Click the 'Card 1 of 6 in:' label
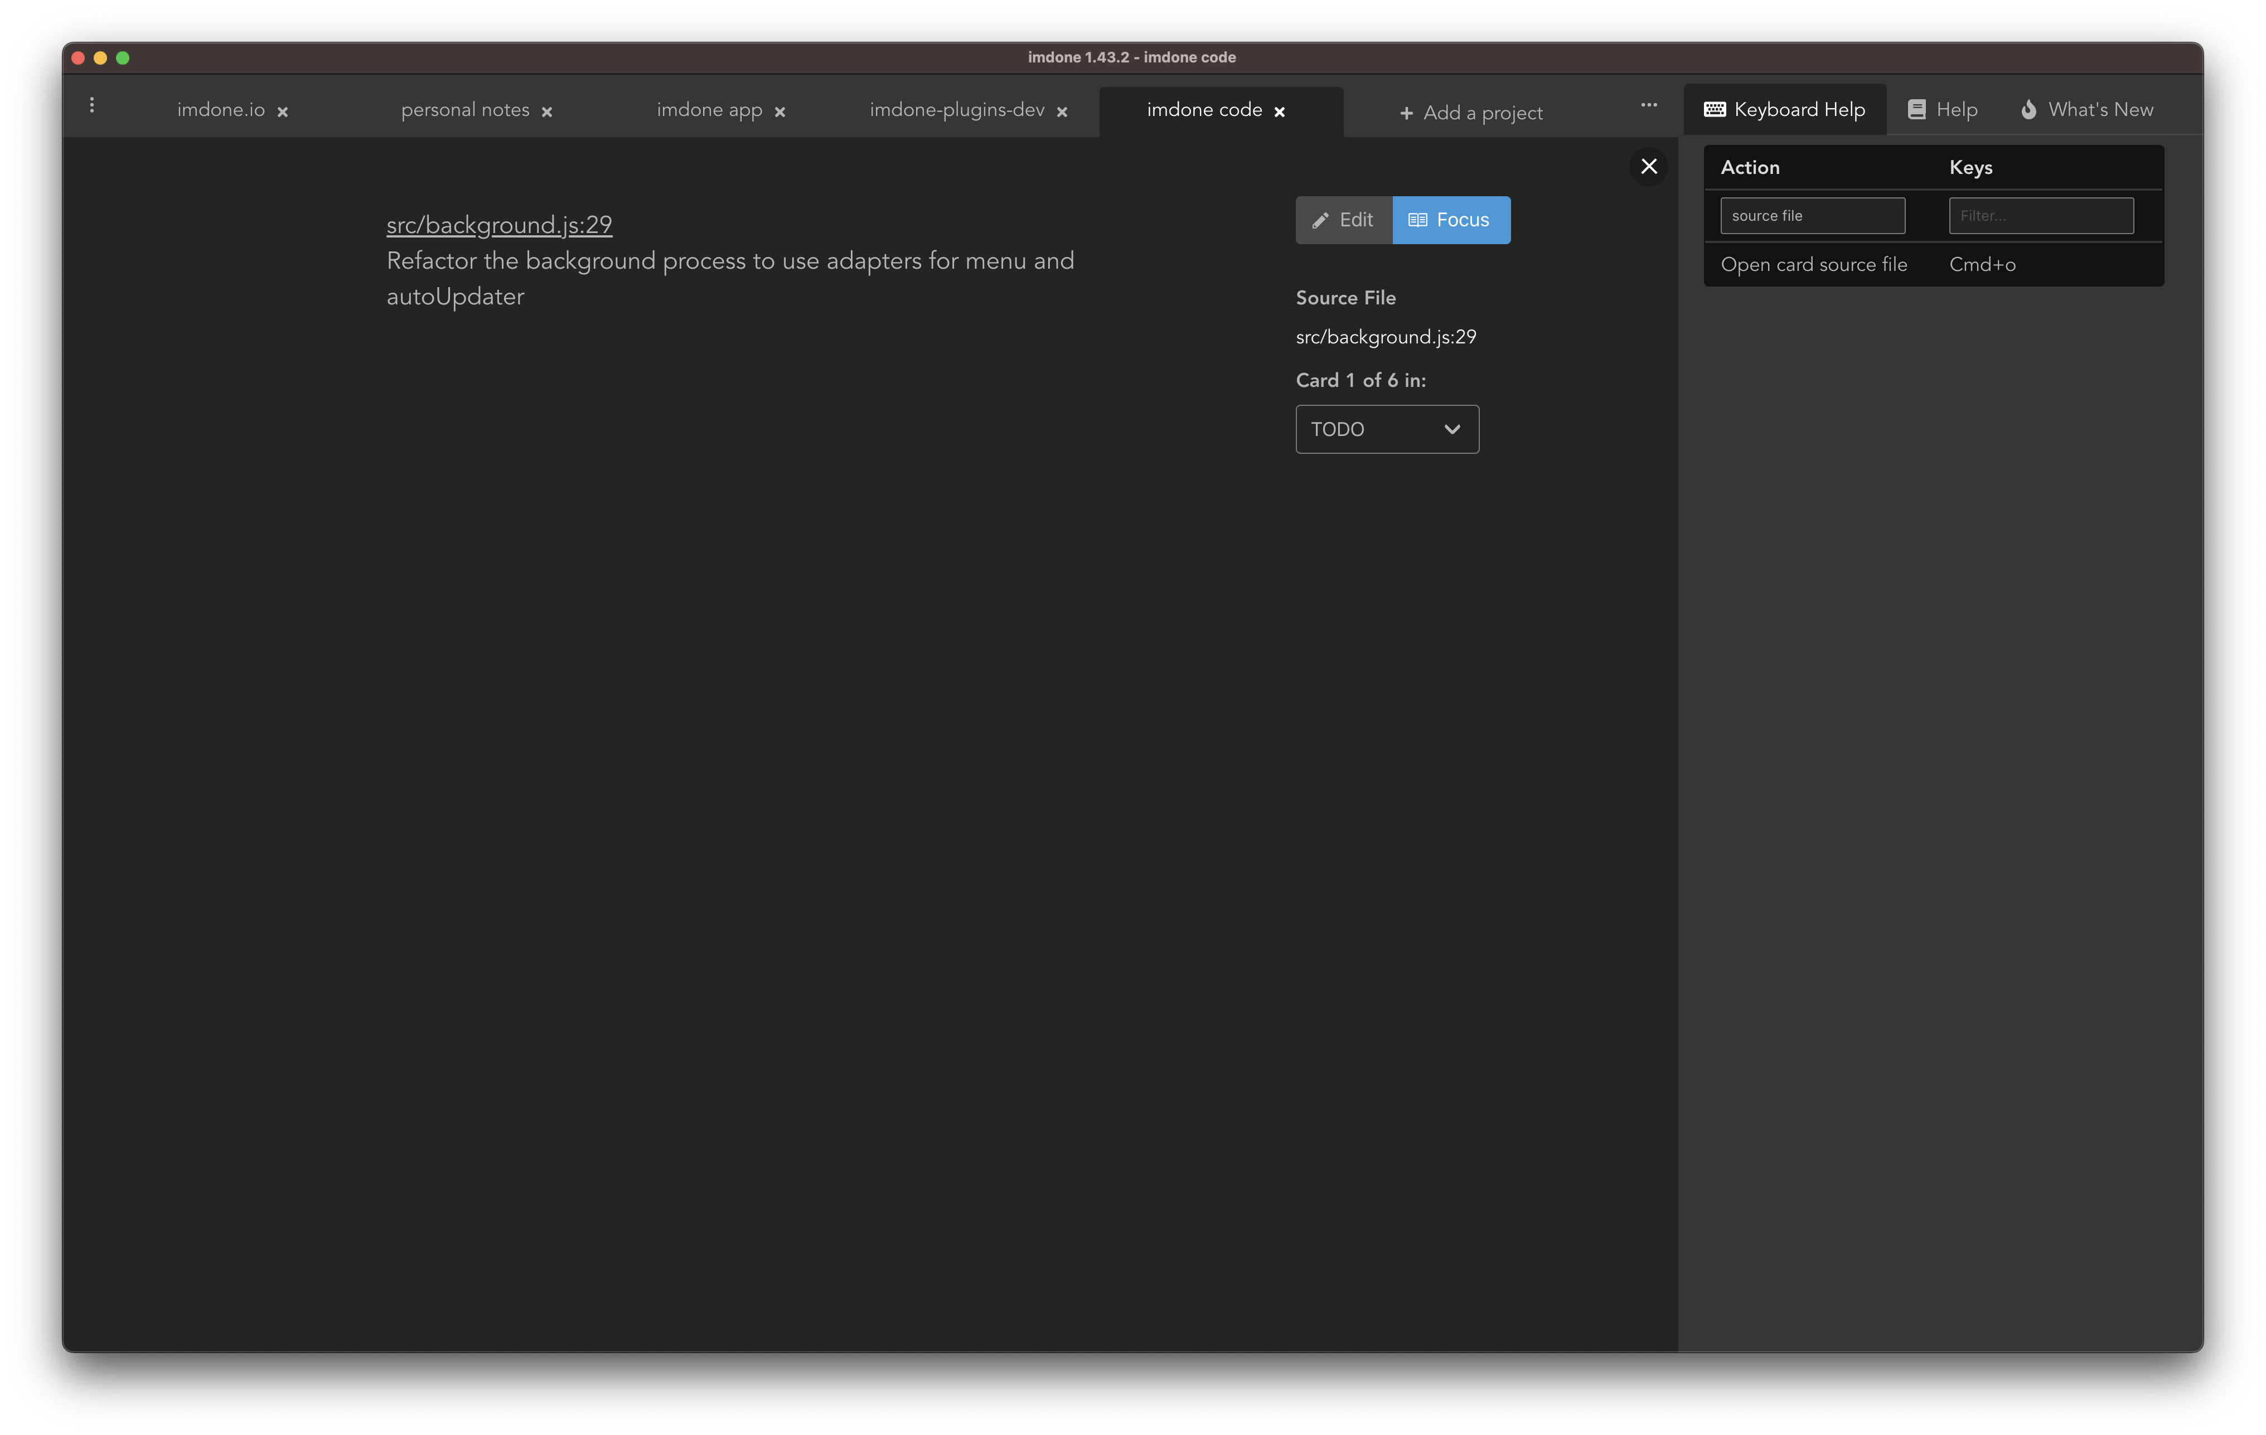2266x1435 pixels. 1360,380
